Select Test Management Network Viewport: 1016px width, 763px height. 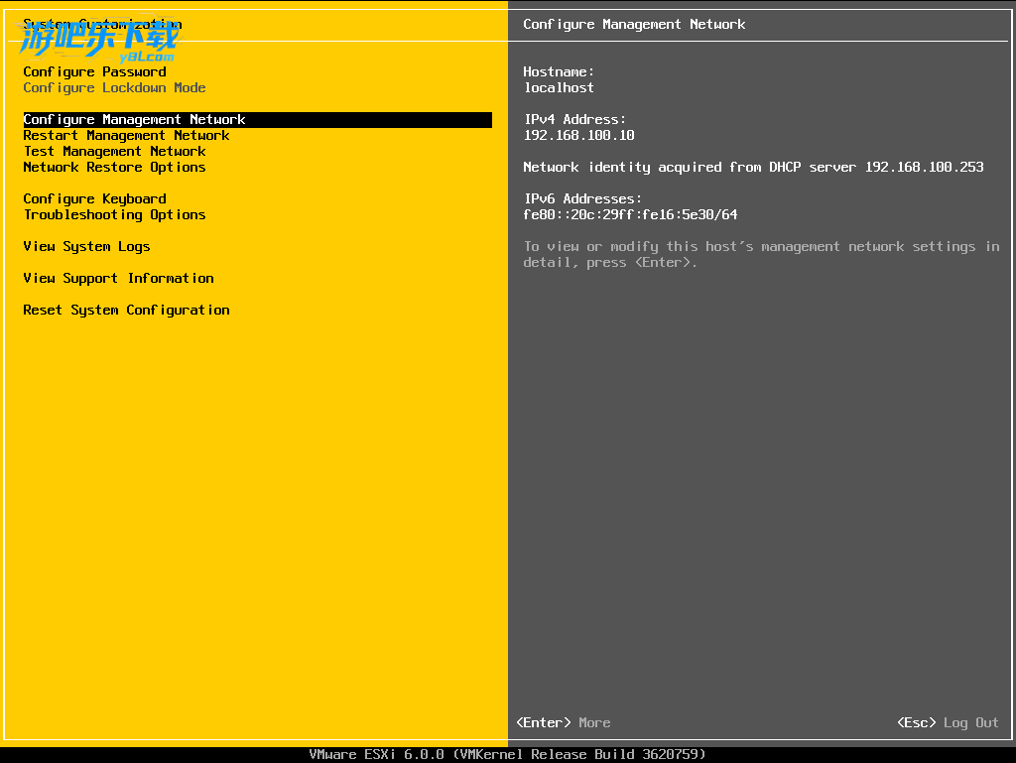[114, 151]
